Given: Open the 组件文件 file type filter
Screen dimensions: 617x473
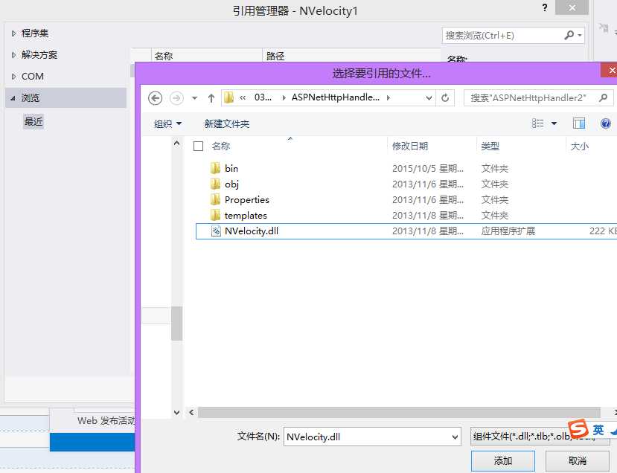Looking at the screenshot, I should click(x=540, y=437).
